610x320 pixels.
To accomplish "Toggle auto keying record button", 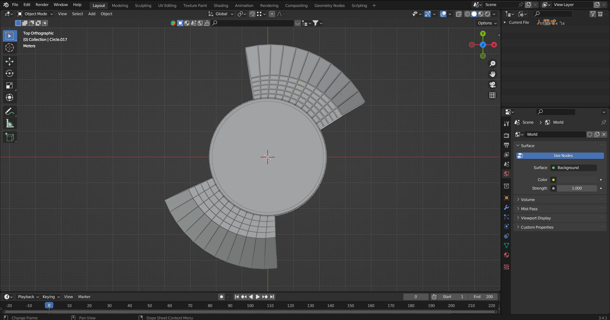I will click(221, 297).
